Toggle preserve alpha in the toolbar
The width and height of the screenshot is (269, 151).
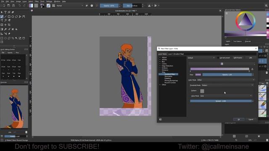[92, 5]
